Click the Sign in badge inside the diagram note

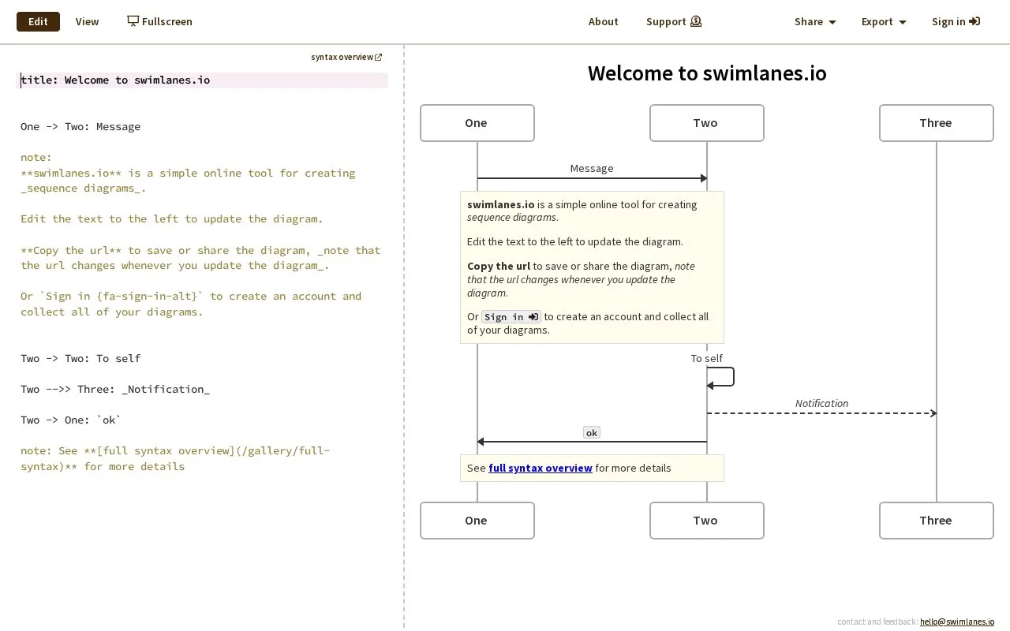[x=511, y=317]
